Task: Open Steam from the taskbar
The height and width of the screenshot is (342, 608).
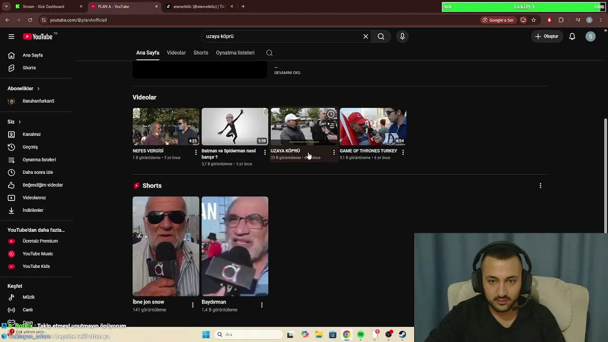Action: 402,334
